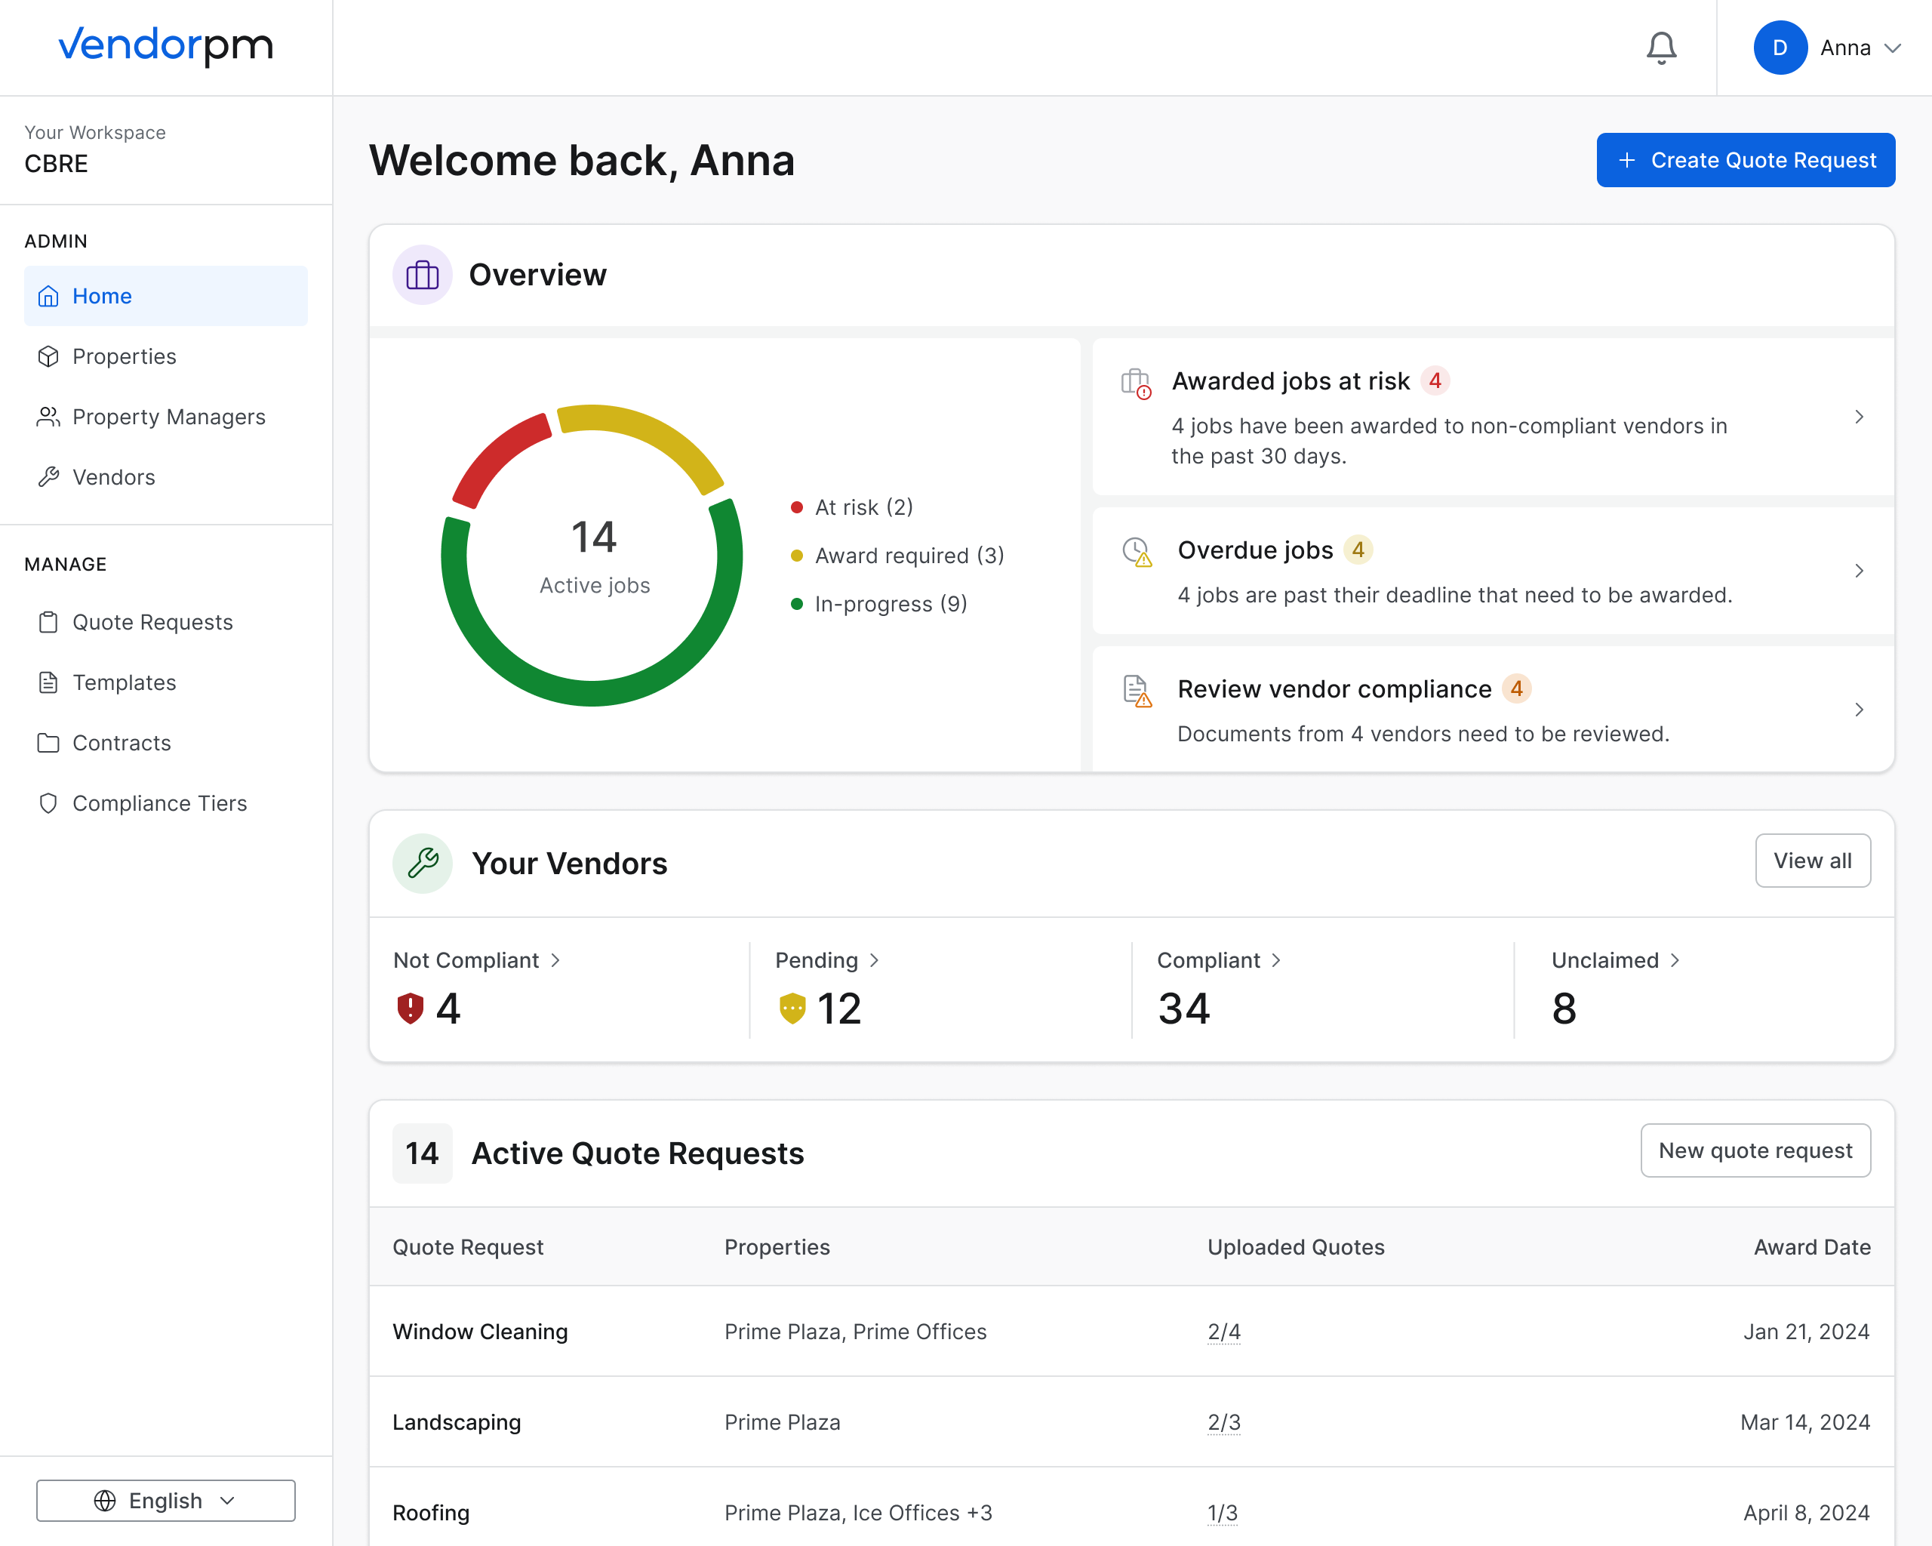Viewport: 1932px width, 1546px height.
Task: Click the notification bell icon
Action: pos(1660,48)
